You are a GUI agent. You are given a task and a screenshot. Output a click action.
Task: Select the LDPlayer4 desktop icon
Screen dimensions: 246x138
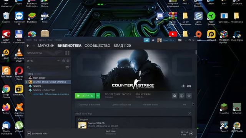tap(211, 36)
